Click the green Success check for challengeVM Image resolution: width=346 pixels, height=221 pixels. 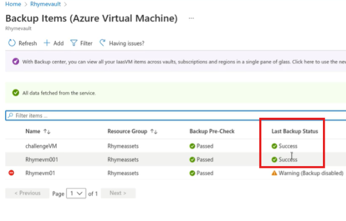[x=274, y=146]
